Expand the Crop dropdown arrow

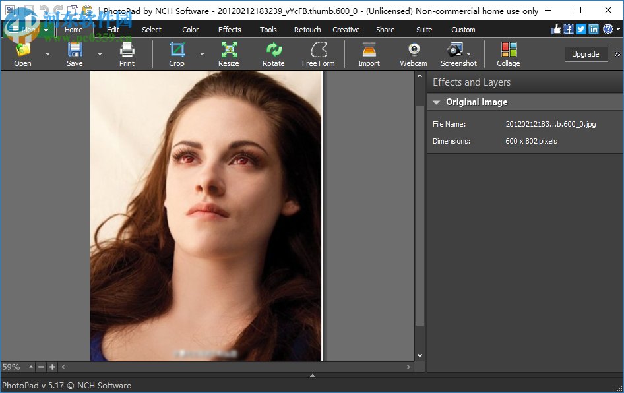click(x=202, y=54)
